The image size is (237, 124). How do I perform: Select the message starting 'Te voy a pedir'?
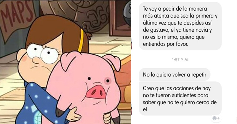(x=180, y=26)
